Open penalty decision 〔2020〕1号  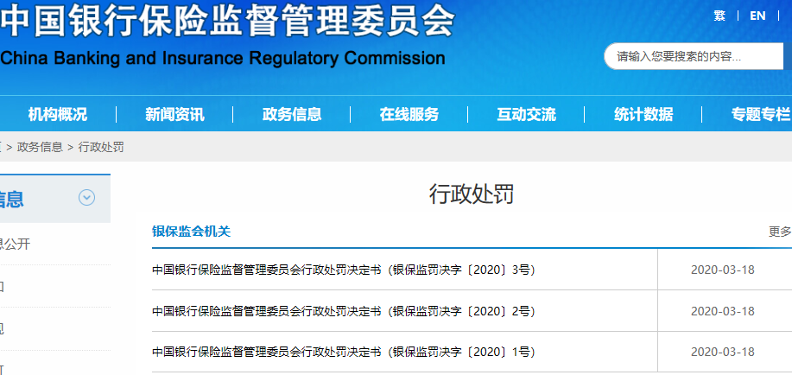344,353
